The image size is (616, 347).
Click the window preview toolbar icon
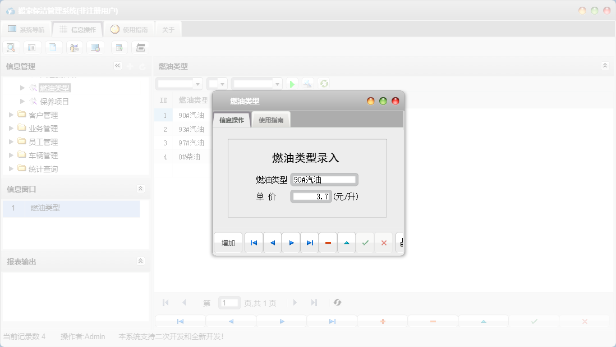tap(96, 47)
